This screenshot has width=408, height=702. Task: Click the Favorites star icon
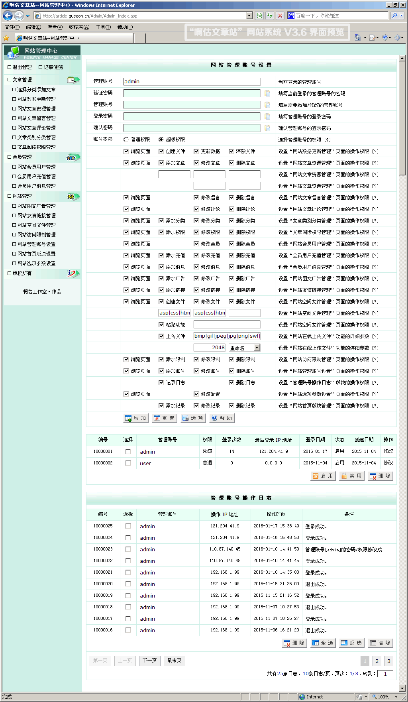tap(6, 38)
